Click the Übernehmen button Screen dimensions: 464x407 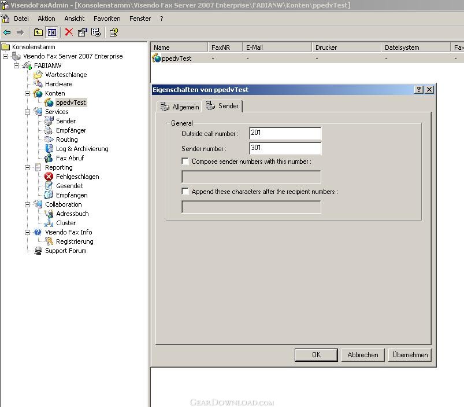(410, 355)
